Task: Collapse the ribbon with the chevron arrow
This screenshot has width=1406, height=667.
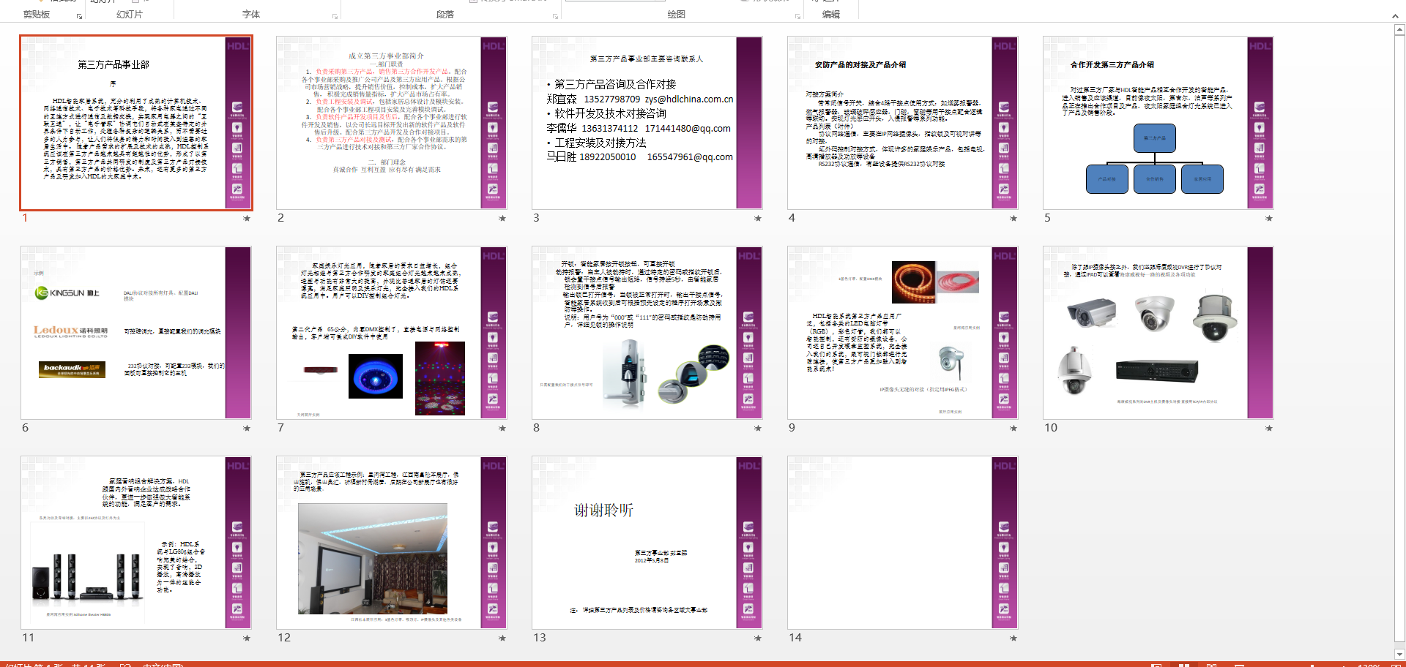Action: (x=1395, y=16)
